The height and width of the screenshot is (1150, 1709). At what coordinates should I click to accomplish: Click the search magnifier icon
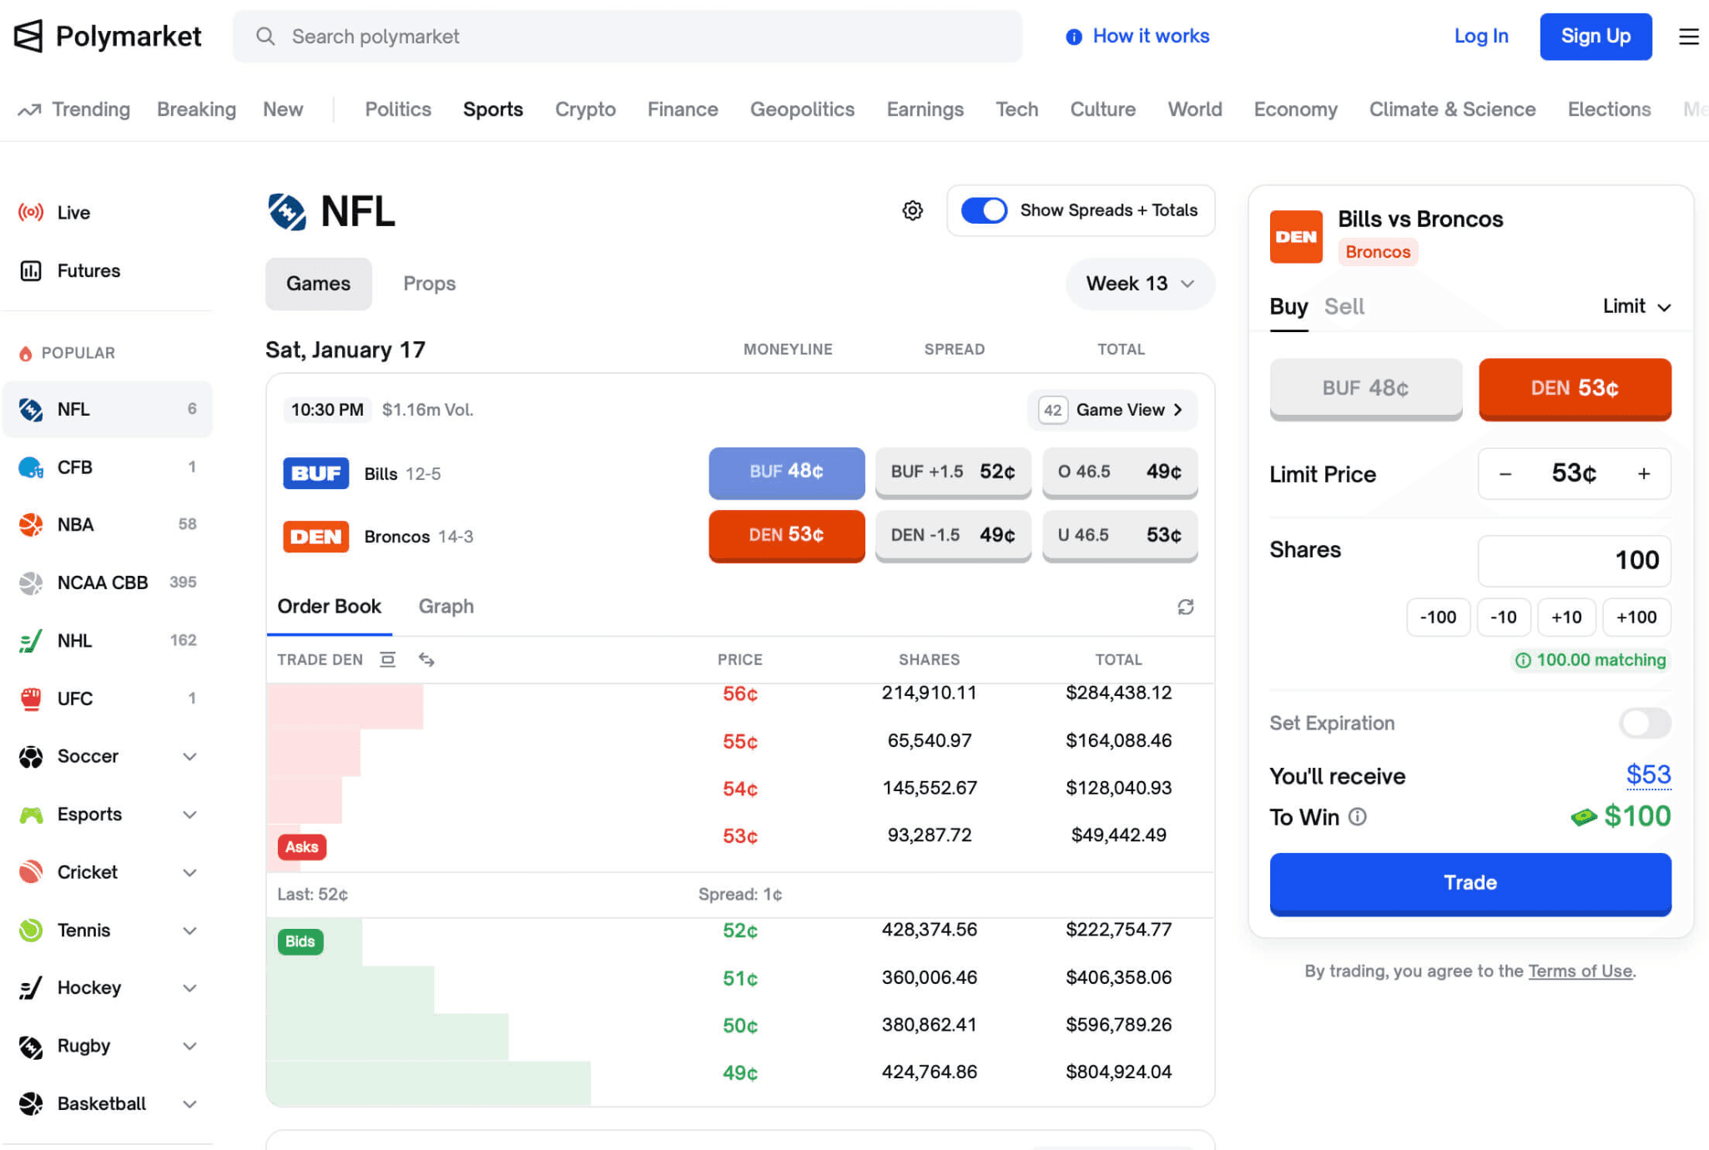click(265, 37)
